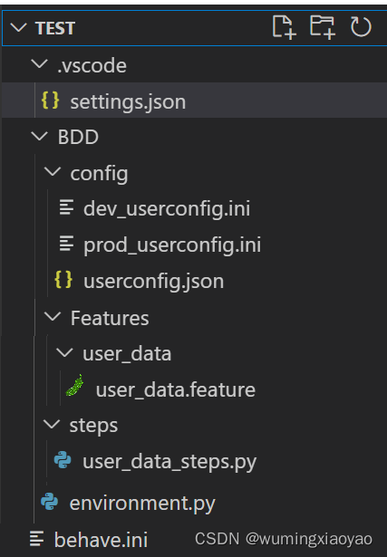This screenshot has width=387, height=557.
Task: Click the cucumber icon beside user_data.feature
Action: coord(74,386)
